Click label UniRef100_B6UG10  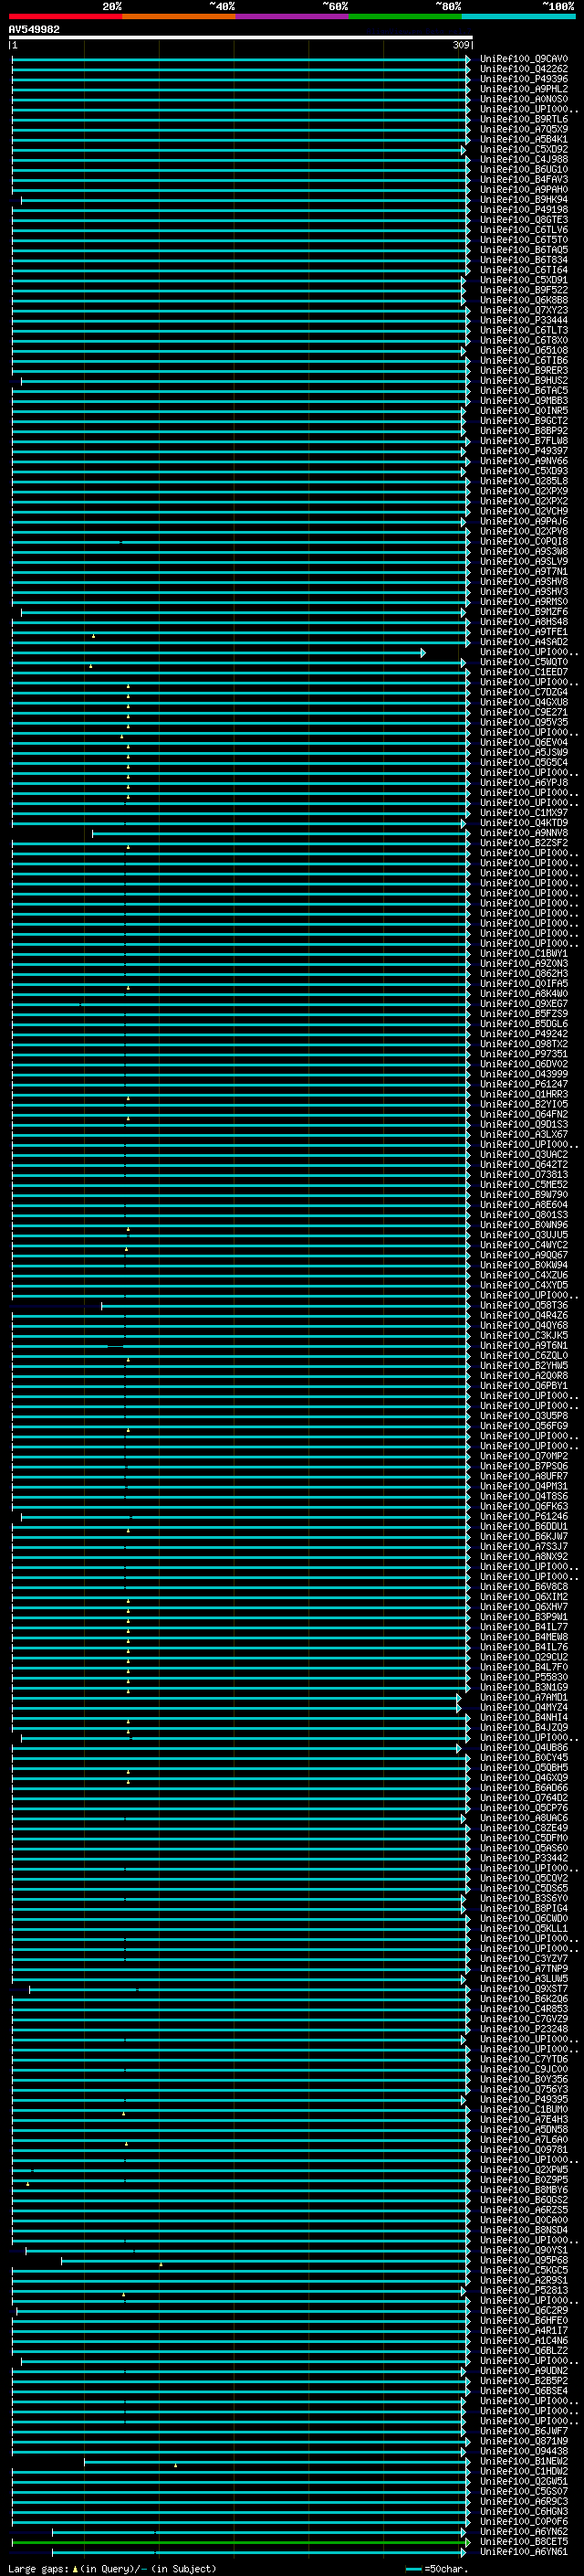click(x=524, y=169)
